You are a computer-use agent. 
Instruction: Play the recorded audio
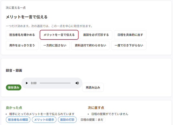[x=27, y=83]
